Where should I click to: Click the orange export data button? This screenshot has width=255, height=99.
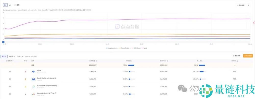248,56
